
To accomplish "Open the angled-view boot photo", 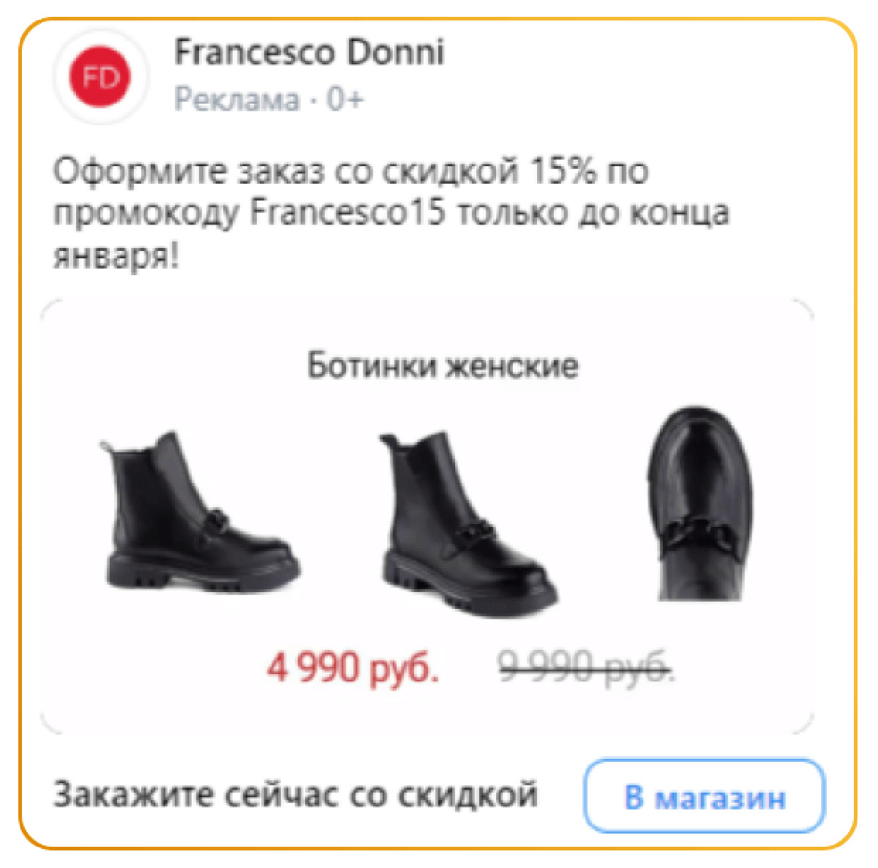I will (468, 523).
